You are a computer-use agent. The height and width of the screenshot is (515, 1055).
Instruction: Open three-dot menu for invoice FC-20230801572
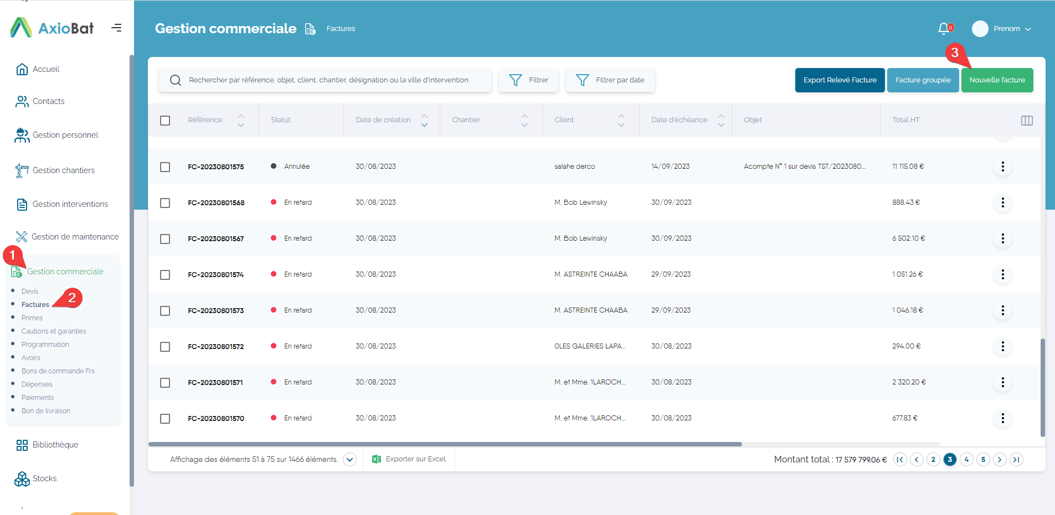(1002, 346)
